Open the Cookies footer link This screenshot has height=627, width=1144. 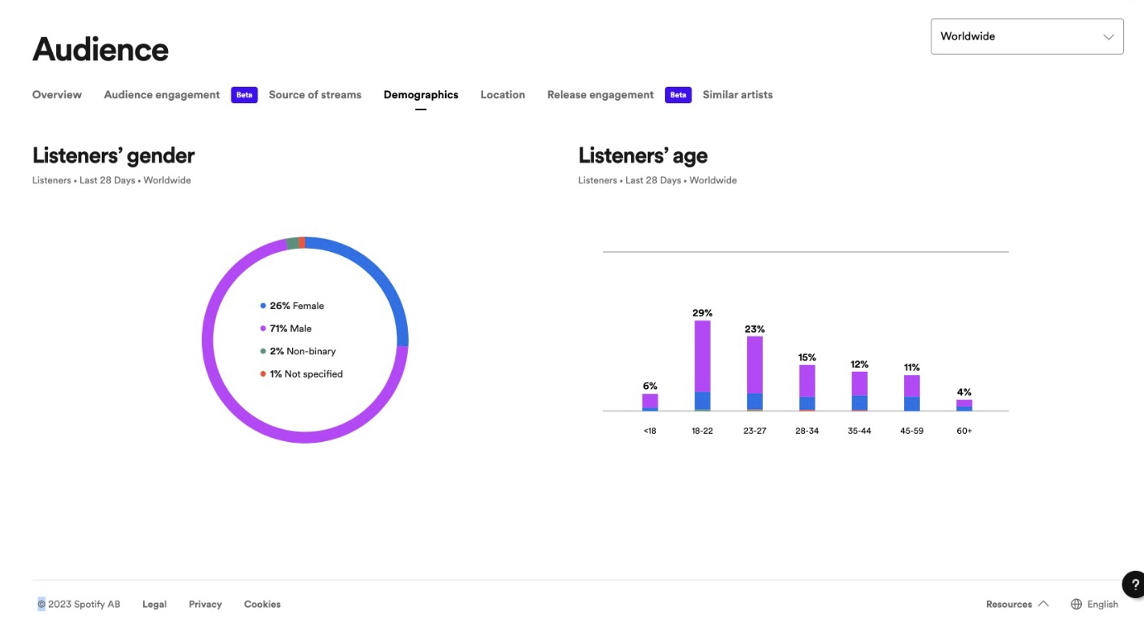tap(262, 604)
